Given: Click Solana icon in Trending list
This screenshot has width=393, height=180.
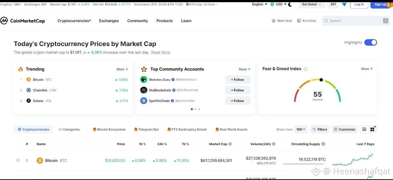Looking at the screenshot, I should [x=29, y=101].
